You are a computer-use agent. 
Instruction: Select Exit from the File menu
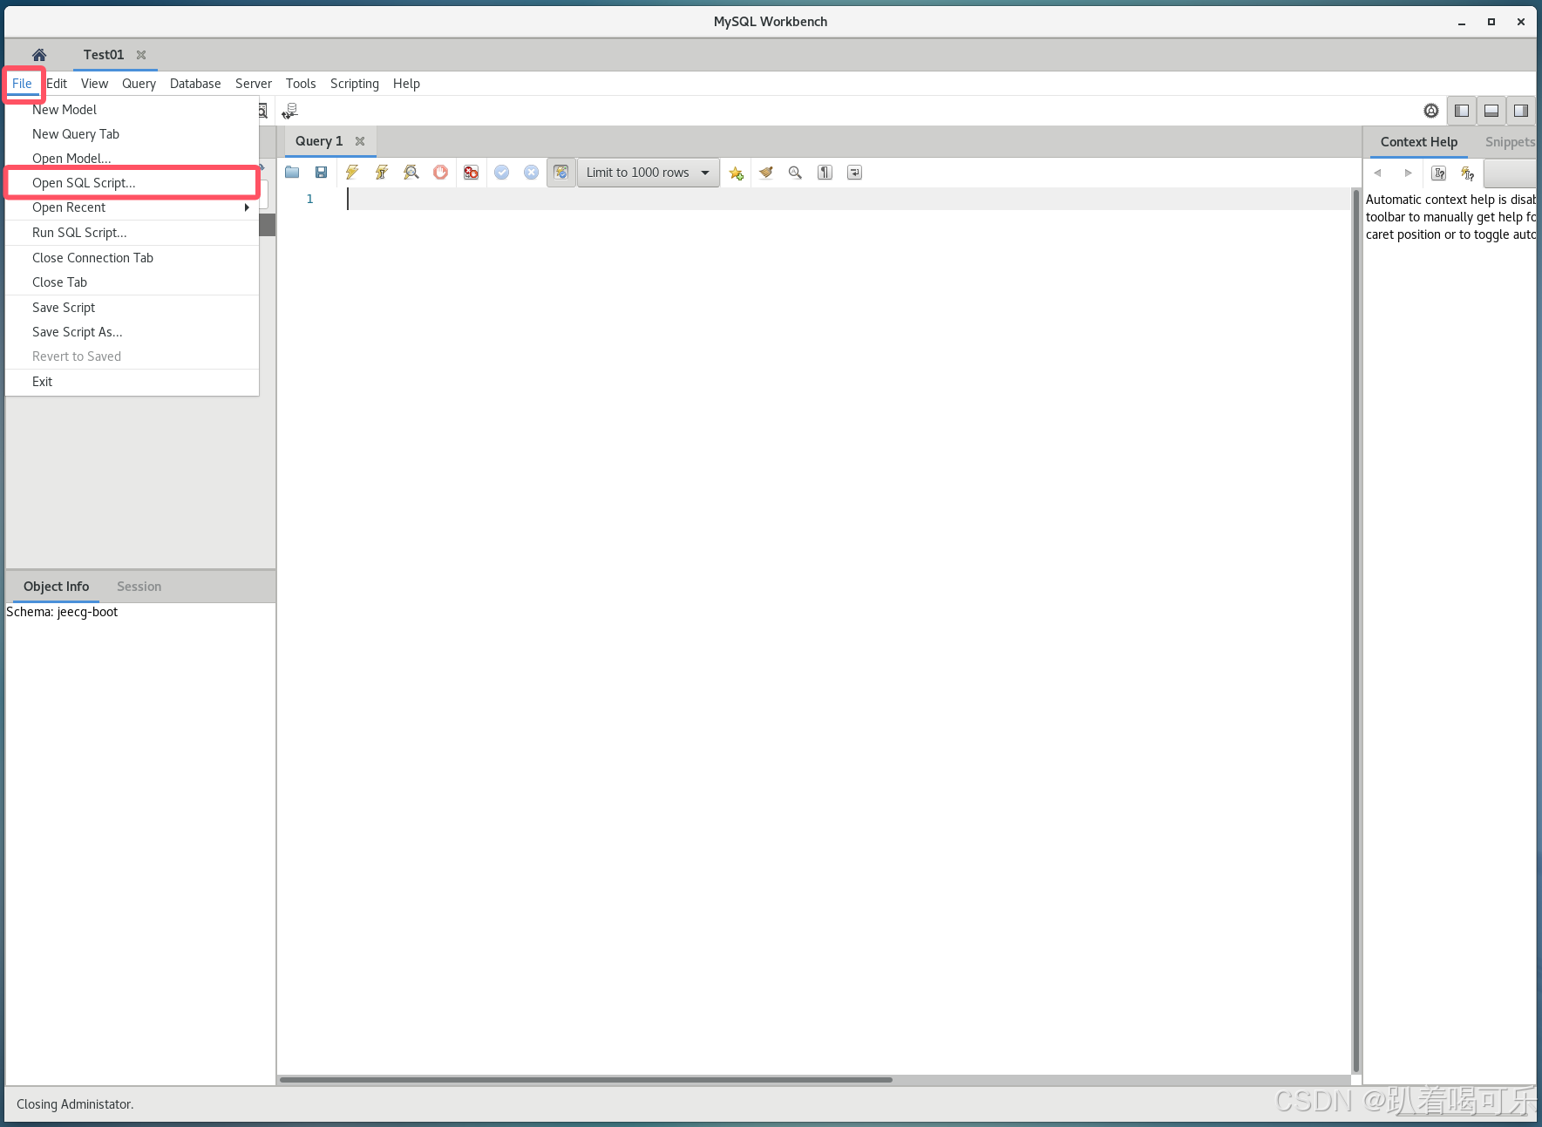click(x=132, y=382)
